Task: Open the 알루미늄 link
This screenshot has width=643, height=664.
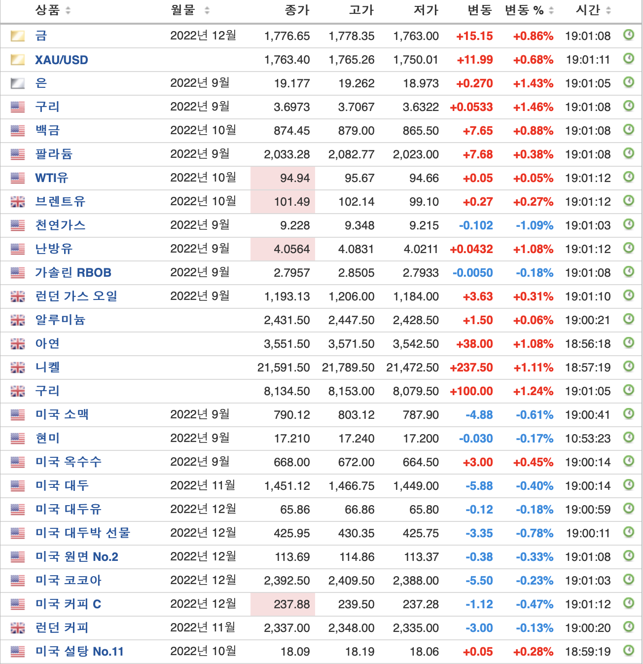Action: 60,320
